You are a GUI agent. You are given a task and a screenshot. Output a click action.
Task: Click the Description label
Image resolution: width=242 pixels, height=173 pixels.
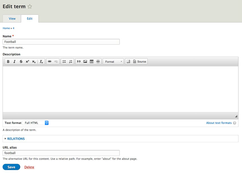(x=11, y=54)
